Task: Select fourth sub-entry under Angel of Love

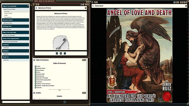Action: pyautogui.click(x=16, y=17)
